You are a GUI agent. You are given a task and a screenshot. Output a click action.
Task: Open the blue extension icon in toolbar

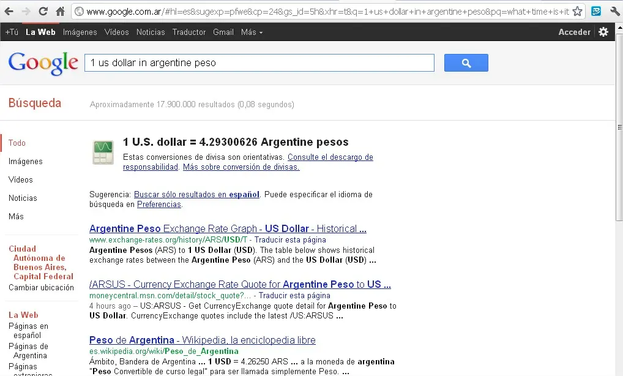(596, 12)
